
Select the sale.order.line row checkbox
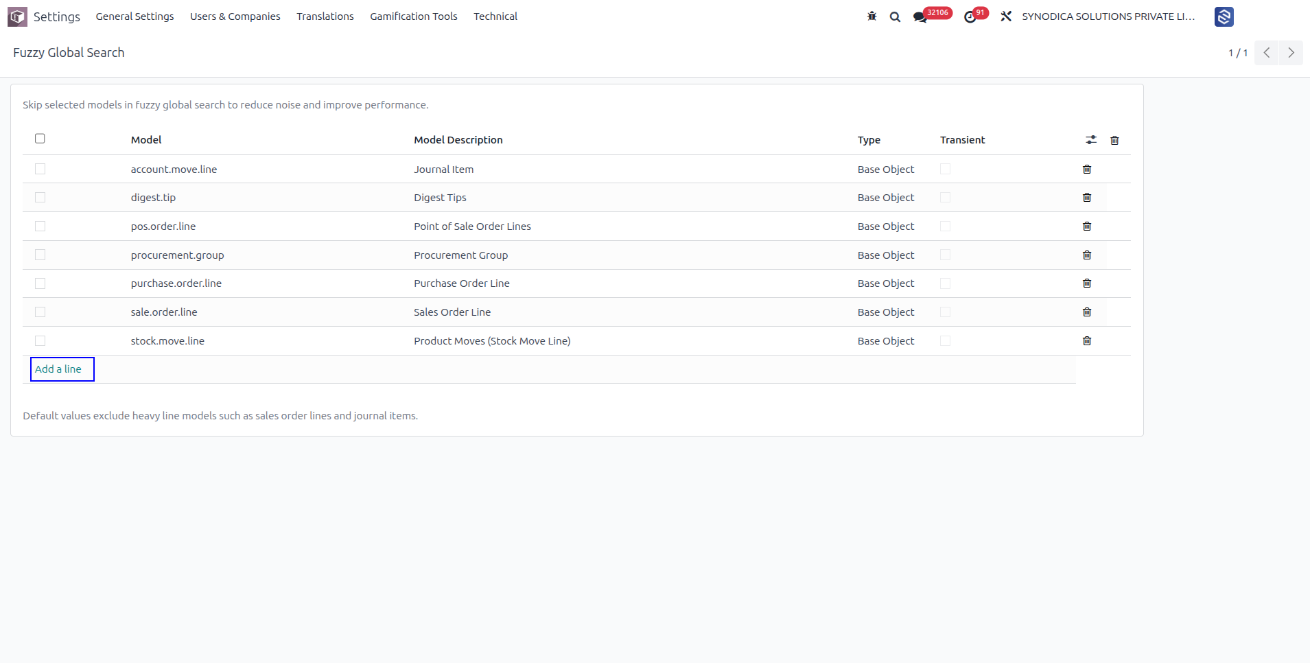(x=40, y=312)
